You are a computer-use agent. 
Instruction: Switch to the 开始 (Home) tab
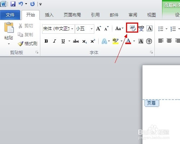[x=31, y=15]
